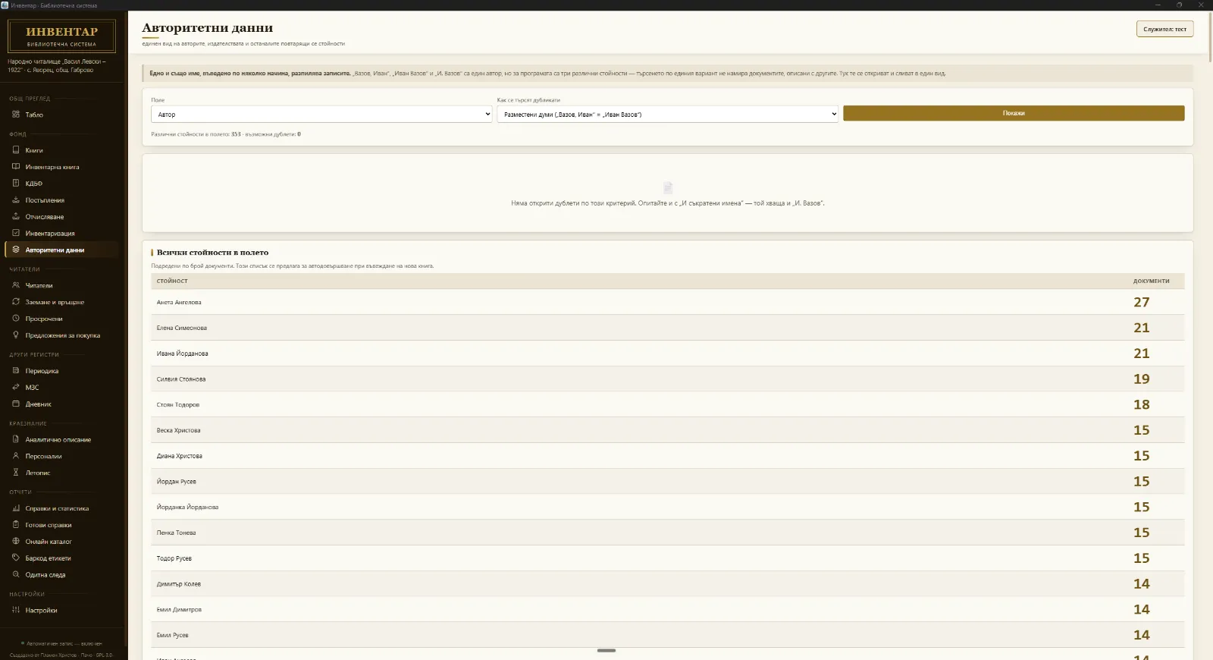Select row Диана Христова
The width and height of the screenshot is (1213, 660).
[667, 456]
